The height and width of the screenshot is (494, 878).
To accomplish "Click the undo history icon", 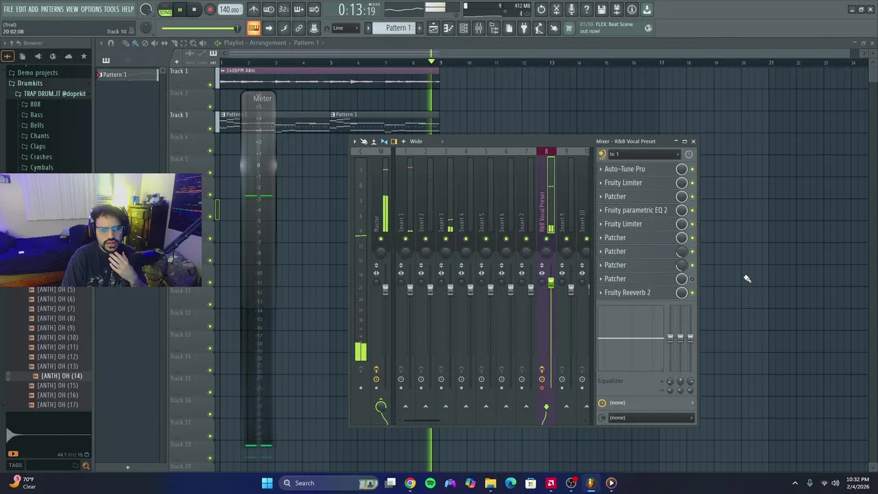I will (541, 10).
